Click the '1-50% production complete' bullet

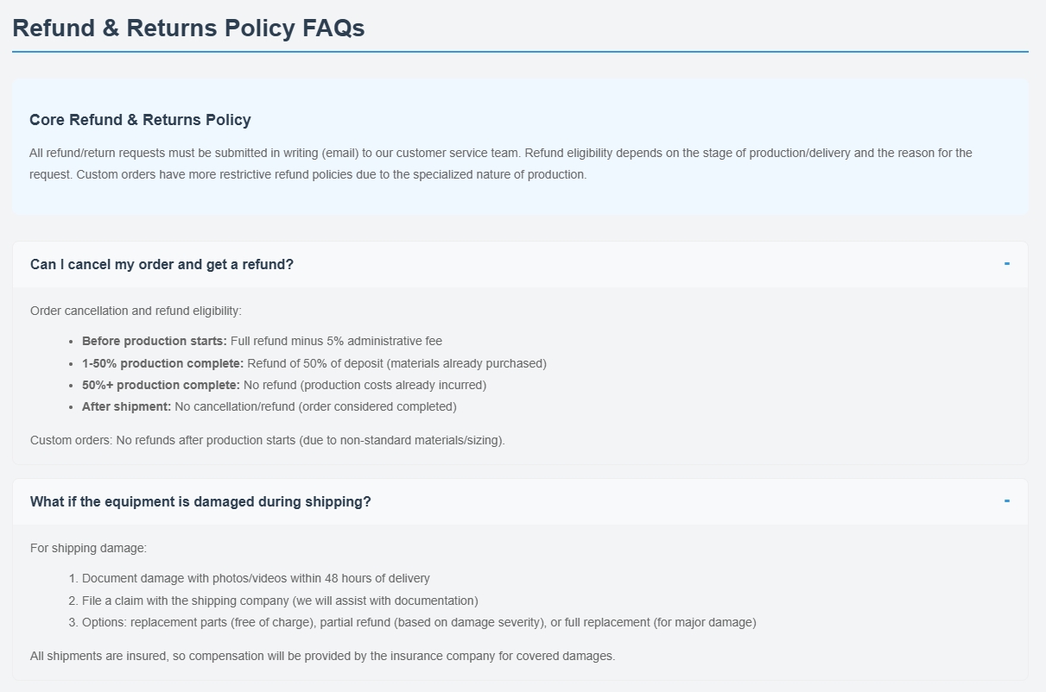tap(314, 363)
